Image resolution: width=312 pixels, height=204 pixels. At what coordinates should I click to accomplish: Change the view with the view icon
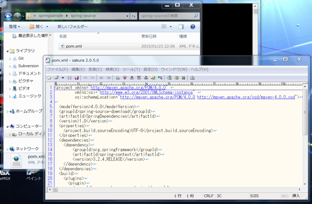(x=164, y=26)
